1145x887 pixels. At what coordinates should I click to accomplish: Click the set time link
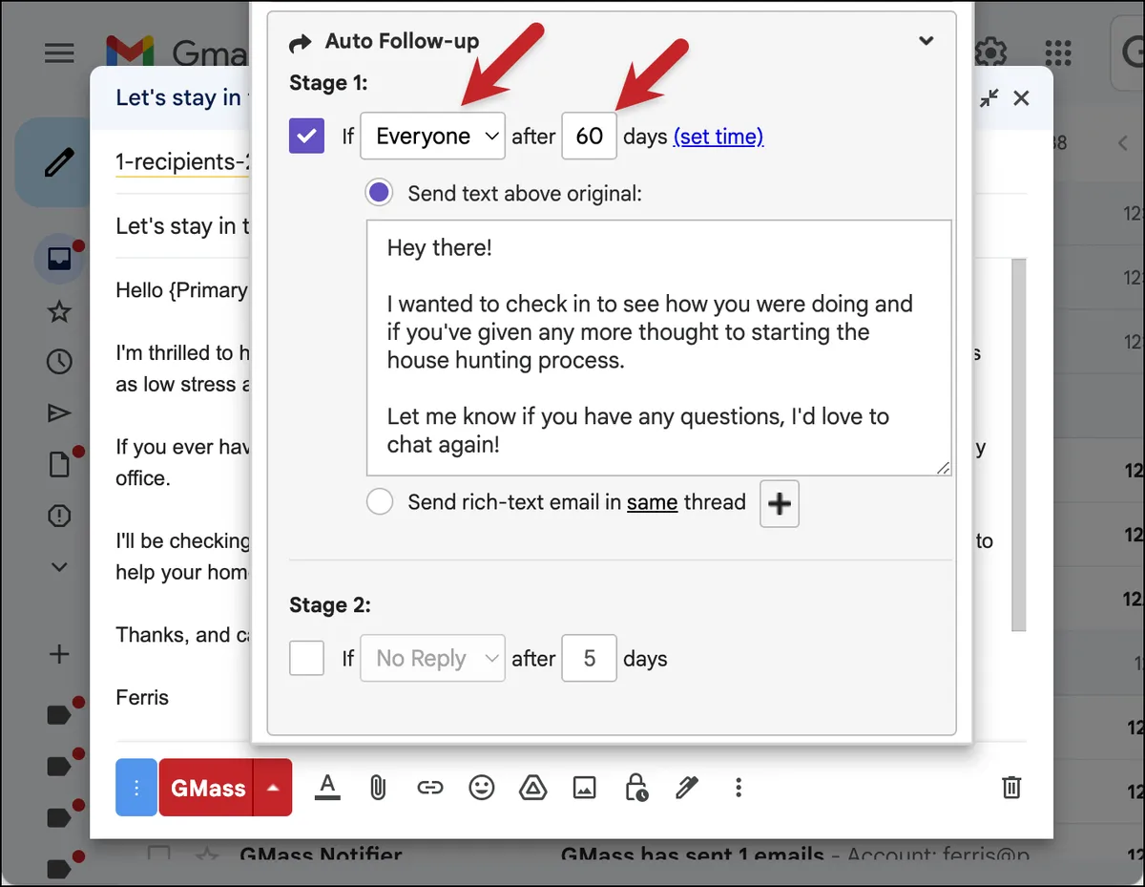pos(718,137)
